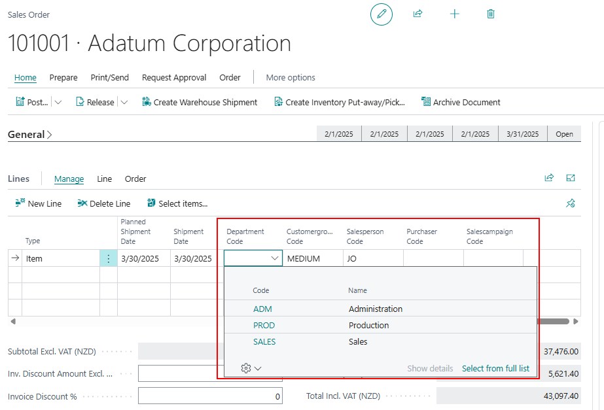Click the gear settings icon in lookup dropdown
604x410 pixels.
pyautogui.click(x=247, y=368)
